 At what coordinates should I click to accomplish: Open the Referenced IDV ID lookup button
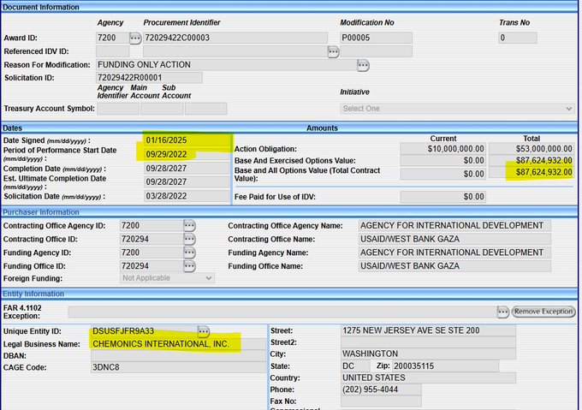pyautogui.click(x=334, y=51)
